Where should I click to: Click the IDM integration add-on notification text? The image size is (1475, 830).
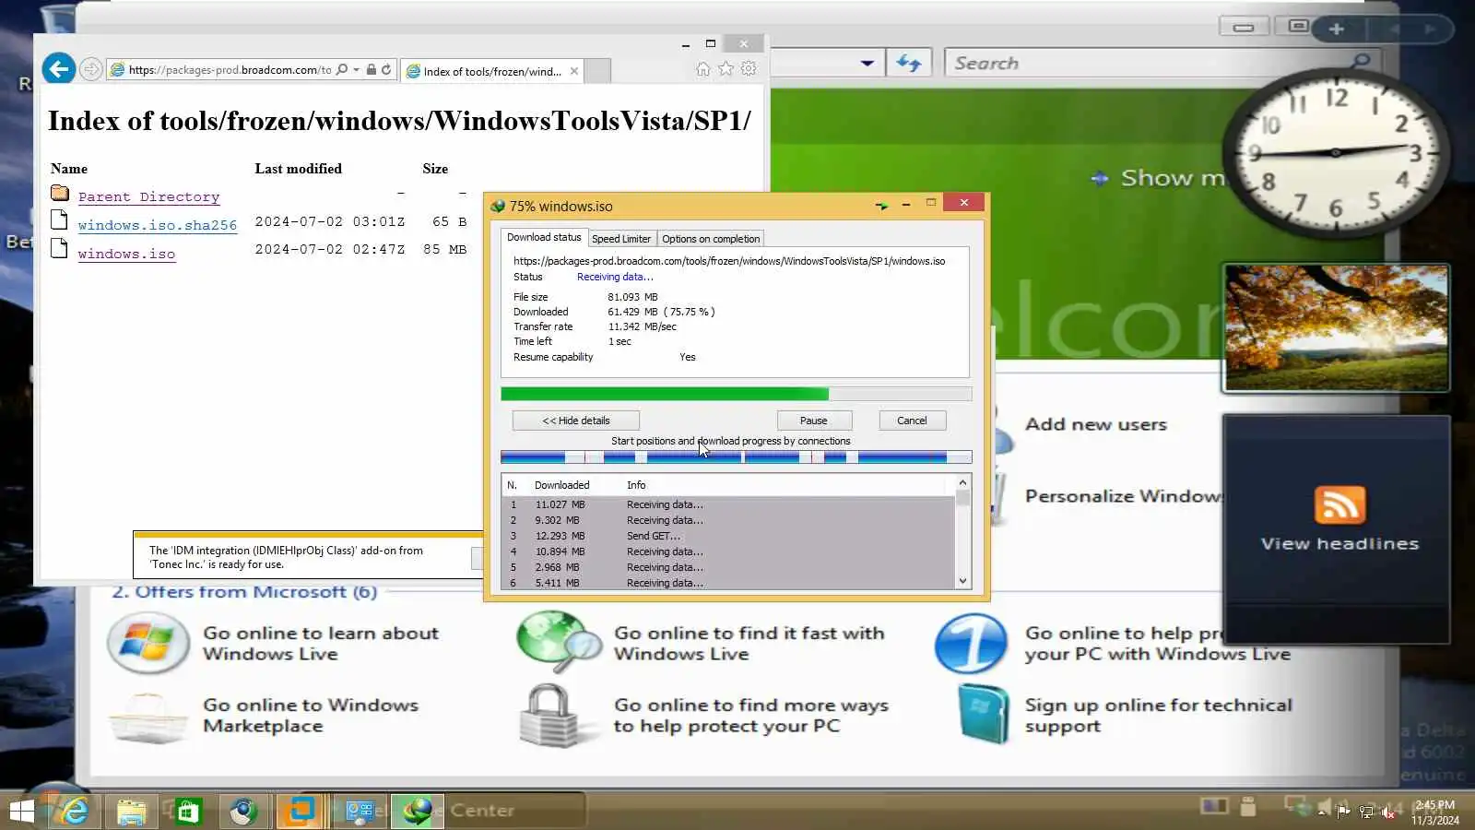point(286,557)
